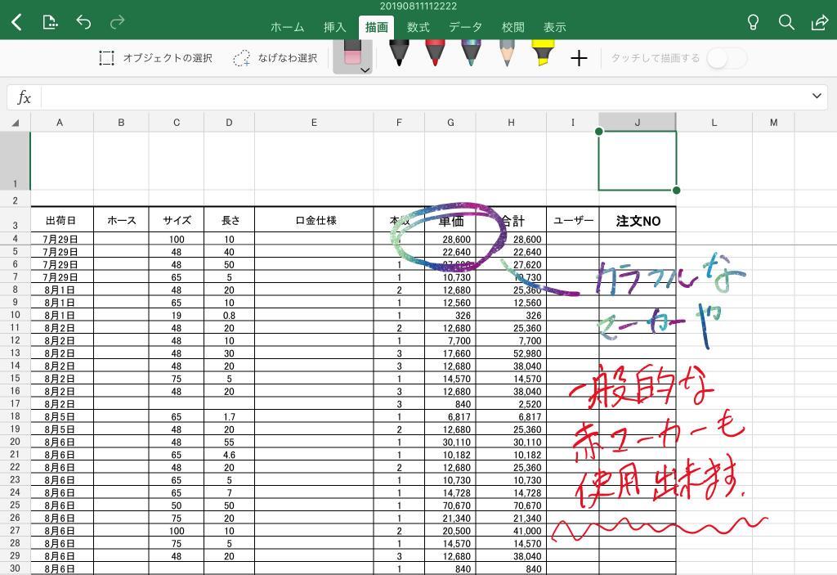
Task: Choose the red pen tool
Action: pos(434,56)
